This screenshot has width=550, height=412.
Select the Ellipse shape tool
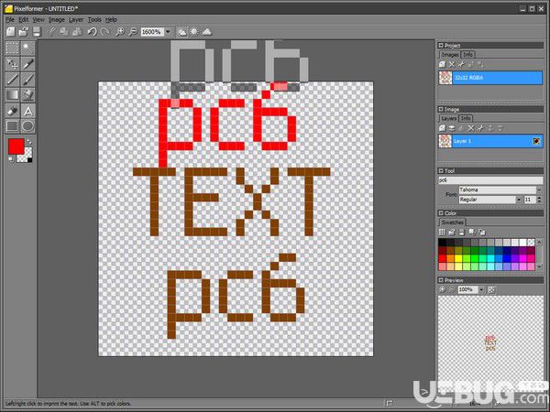(28, 126)
